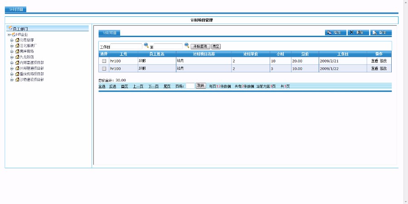The width and height of the screenshot is (408, 204).
Task: Click the 总价 column header
Action: pyautogui.click(x=305, y=54)
